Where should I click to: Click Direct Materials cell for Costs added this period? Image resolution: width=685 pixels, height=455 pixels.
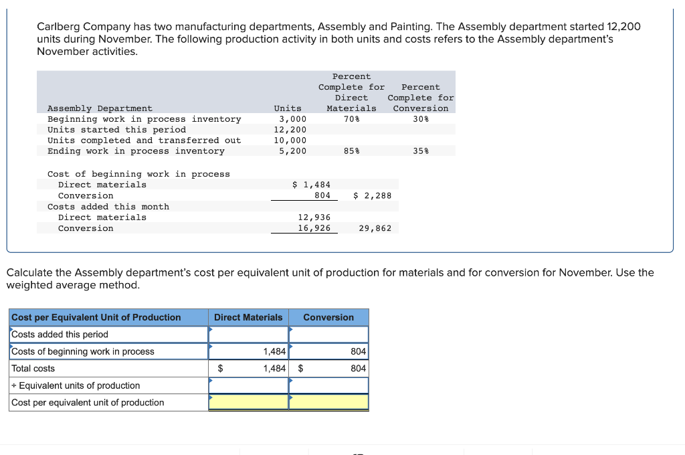pyautogui.click(x=248, y=335)
